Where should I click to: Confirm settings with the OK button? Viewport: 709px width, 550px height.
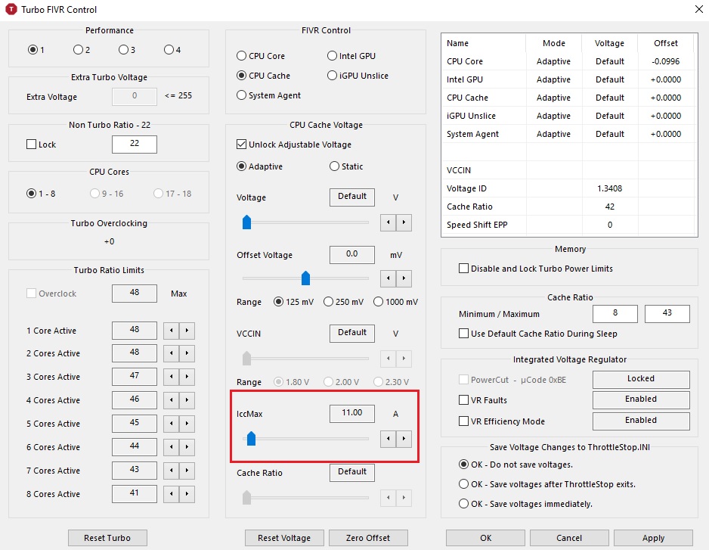coord(485,538)
